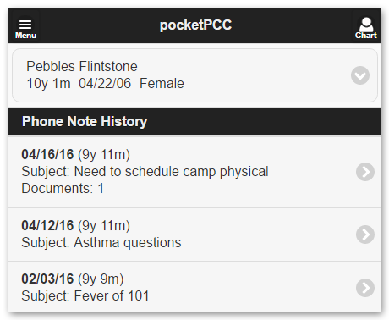Click the arrow icon for Fever of 101 note
This screenshot has height=320, width=389.
[x=365, y=288]
